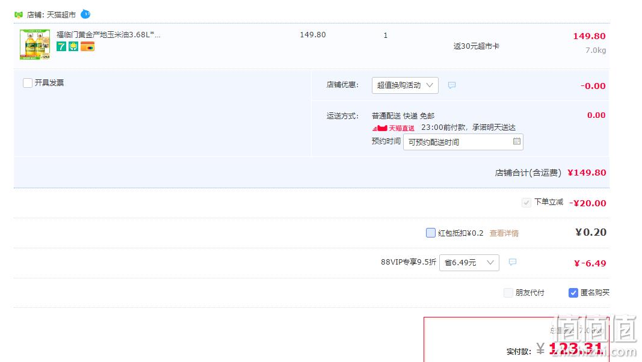This screenshot has height=362, width=642.
Task: Click the orange credit card badge icon
Action: [x=88, y=47]
